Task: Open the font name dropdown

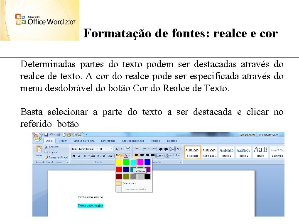Action: (x=97, y=149)
